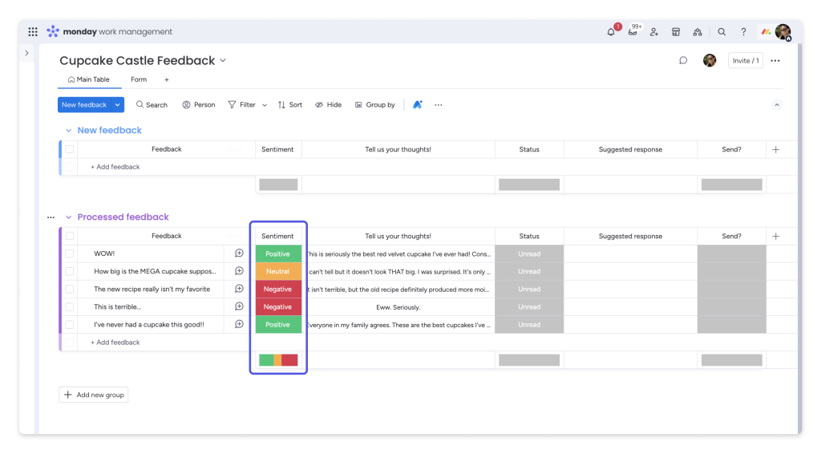
Task: Click the board owner avatar
Action: [x=710, y=61]
